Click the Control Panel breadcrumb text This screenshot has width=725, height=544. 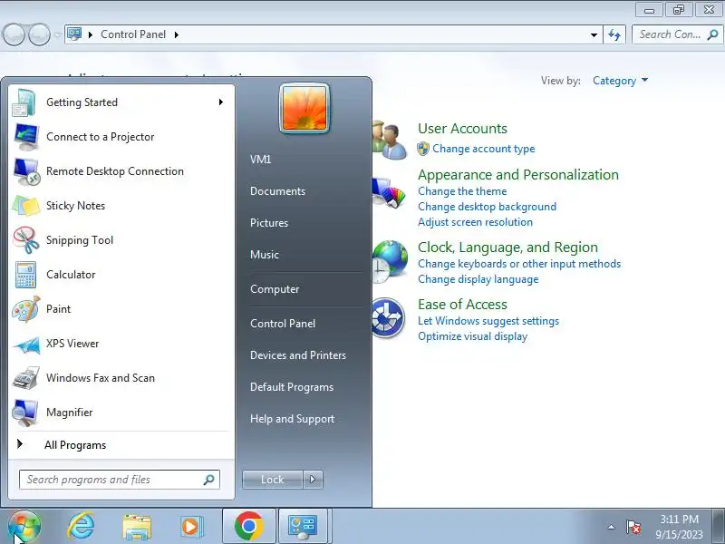pyautogui.click(x=133, y=34)
